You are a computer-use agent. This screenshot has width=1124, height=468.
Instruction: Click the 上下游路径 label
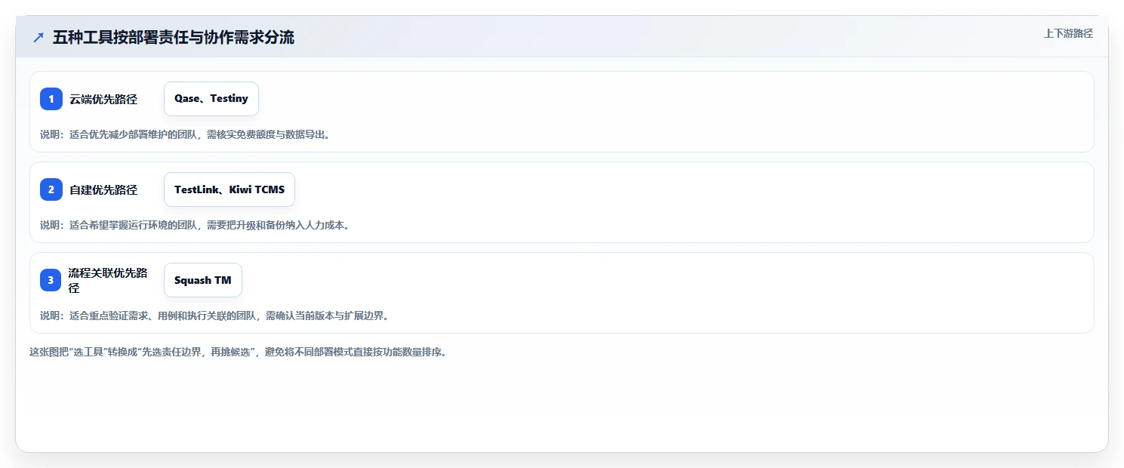coord(1068,33)
